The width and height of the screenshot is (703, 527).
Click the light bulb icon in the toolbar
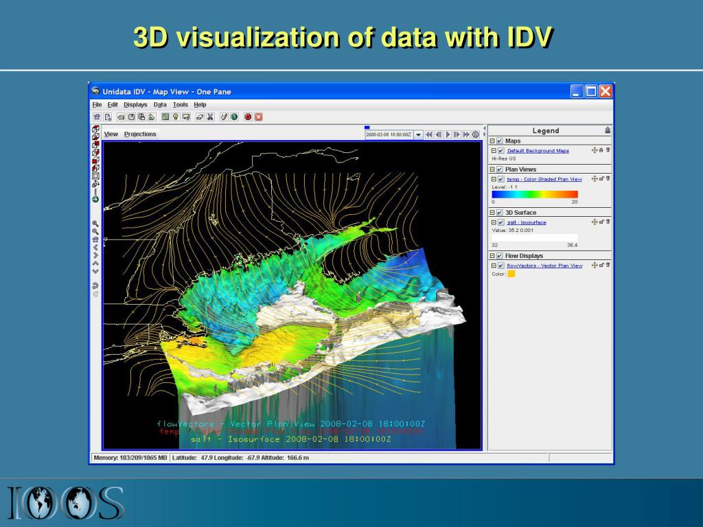pos(176,117)
